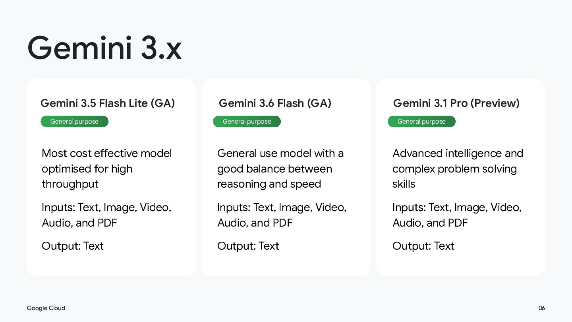This screenshot has height=322, width=572.
Task: Click Output: Text in 3.1 Pro card
Action: (423, 246)
